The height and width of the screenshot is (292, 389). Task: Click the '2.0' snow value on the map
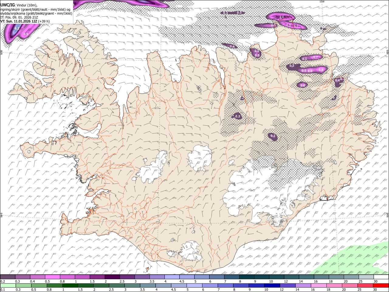pyautogui.click(x=281, y=17)
